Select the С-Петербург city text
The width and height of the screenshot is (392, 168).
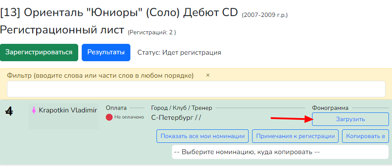(173, 118)
